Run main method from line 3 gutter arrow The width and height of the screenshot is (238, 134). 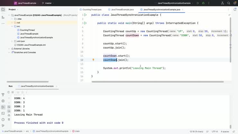[86, 23]
